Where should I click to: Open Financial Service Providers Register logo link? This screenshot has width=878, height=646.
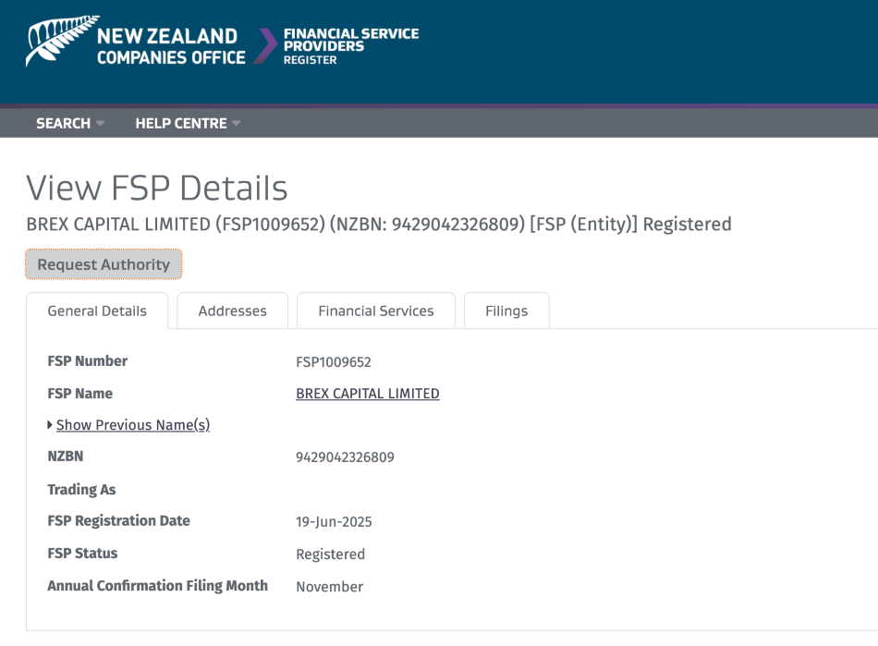[x=350, y=46]
